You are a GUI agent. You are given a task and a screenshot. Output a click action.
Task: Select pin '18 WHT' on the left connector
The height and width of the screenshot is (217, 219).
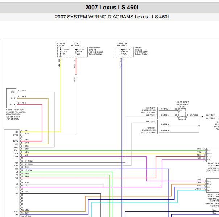pos(25,182)
